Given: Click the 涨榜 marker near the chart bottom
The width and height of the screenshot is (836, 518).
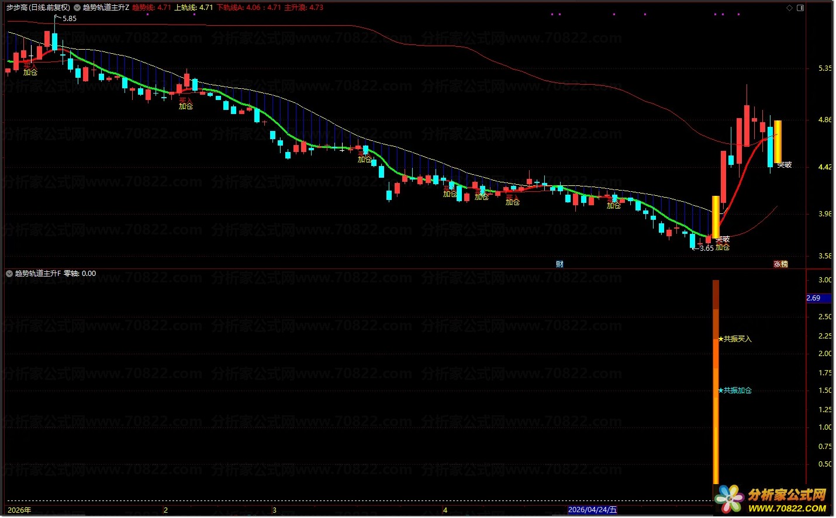Looking at the screenshot, I should click(x=780, y=264).
